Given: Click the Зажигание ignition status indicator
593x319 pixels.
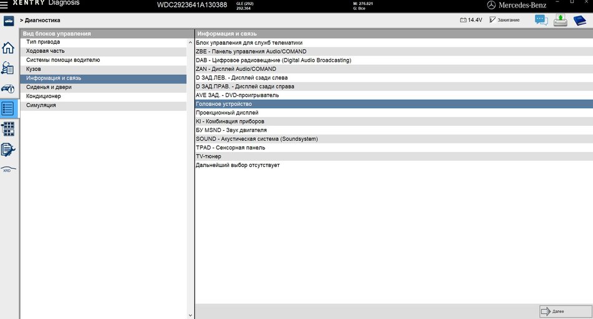Looking at the screenshot, I should coord(504,20).
